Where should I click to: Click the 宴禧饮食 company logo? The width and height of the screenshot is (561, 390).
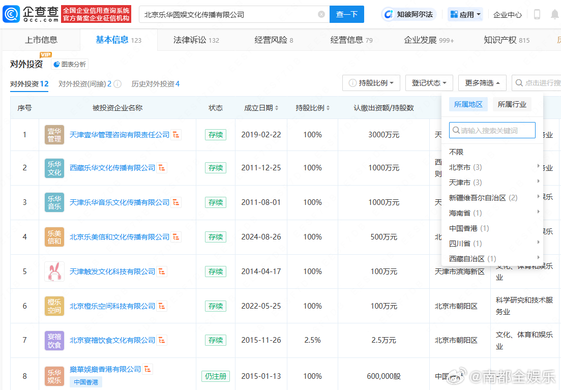click(x=54, y=340)
